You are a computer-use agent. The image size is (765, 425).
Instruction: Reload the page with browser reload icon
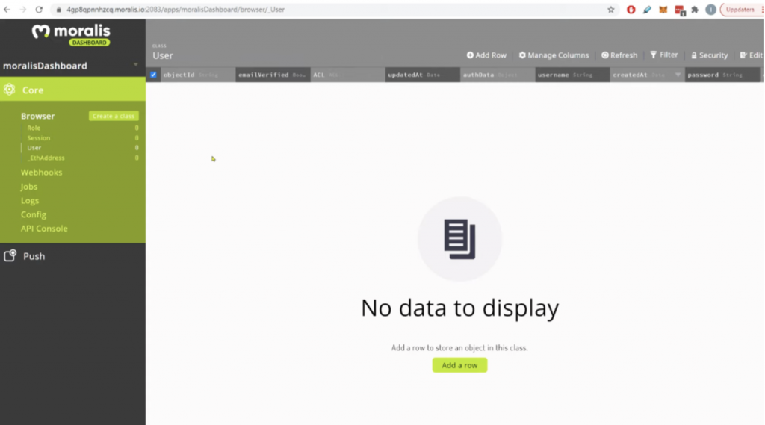(x=39, y=9)
